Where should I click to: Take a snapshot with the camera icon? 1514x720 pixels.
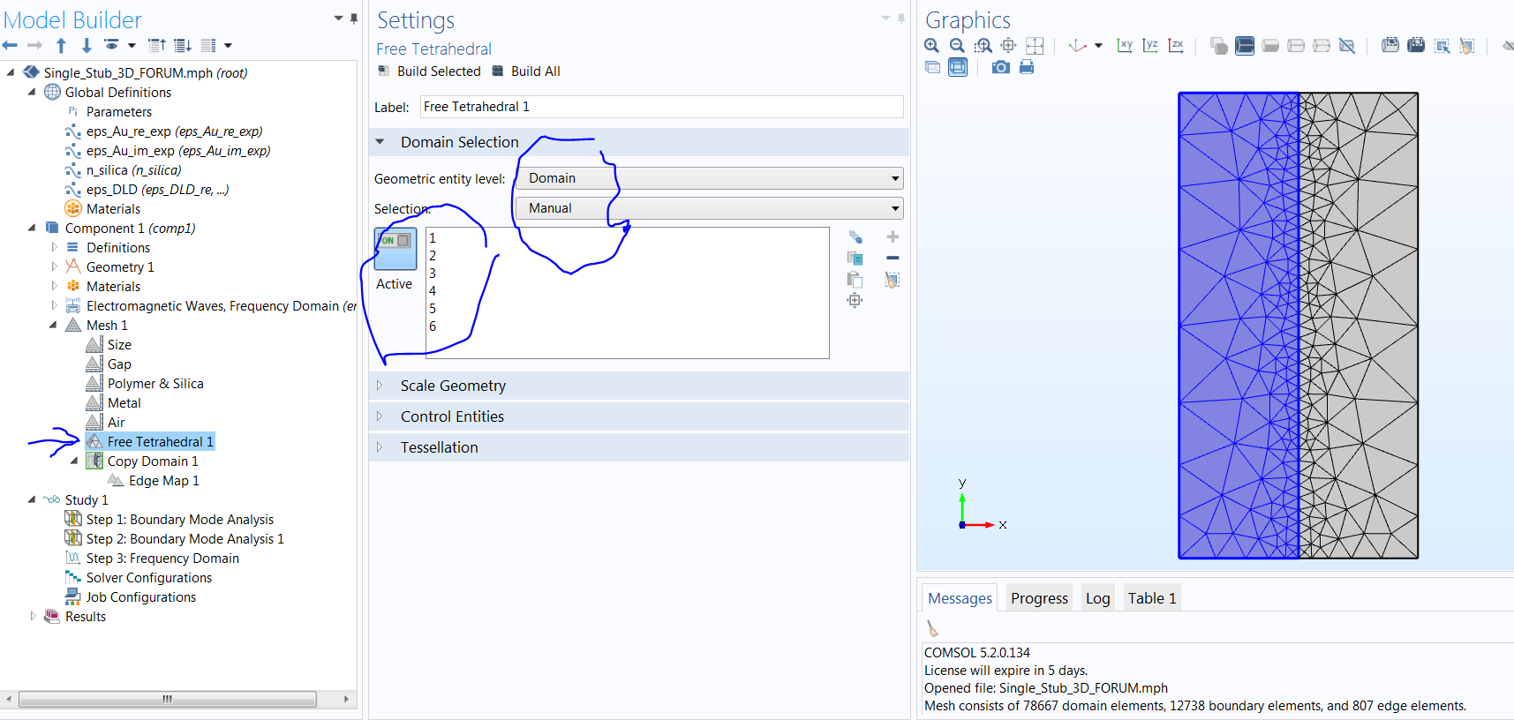coord(1000,67)
